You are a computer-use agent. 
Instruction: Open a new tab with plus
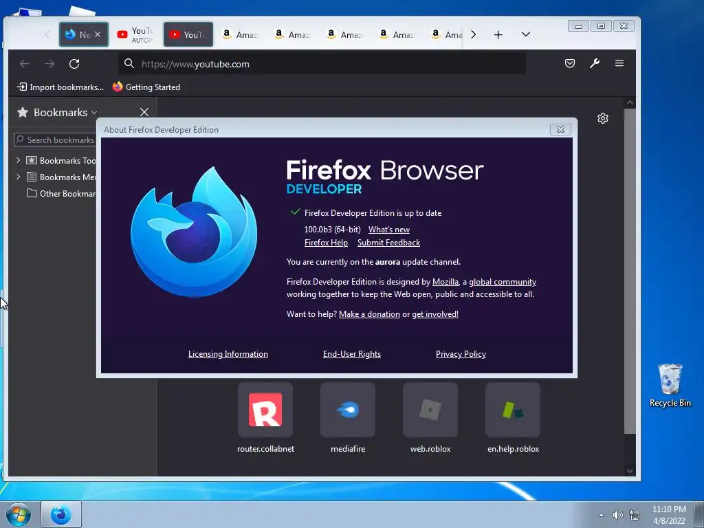click(x=498, y=34)
